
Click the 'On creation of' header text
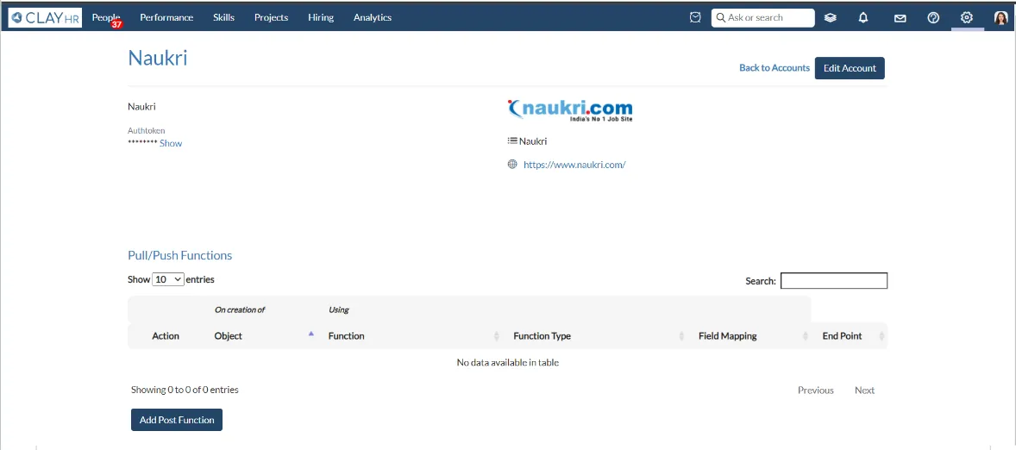click(240, 309)
